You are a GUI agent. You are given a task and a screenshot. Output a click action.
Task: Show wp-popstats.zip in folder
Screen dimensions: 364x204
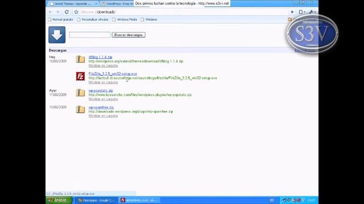[x=103, y=99]
